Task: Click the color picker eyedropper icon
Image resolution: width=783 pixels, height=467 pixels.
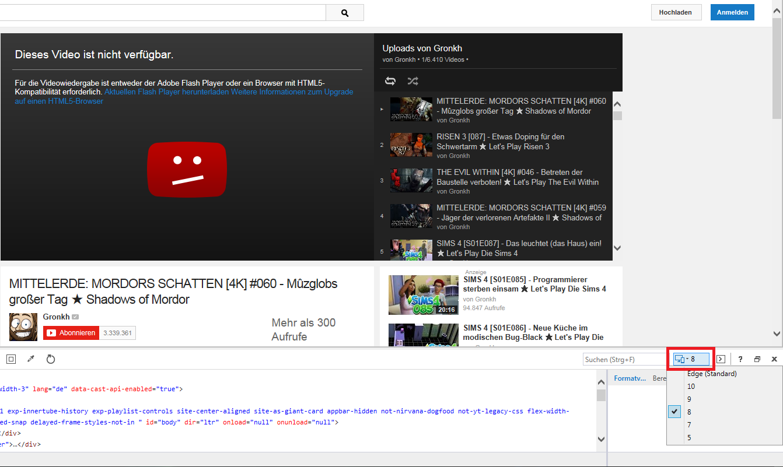Action: [x=31, y=359]
